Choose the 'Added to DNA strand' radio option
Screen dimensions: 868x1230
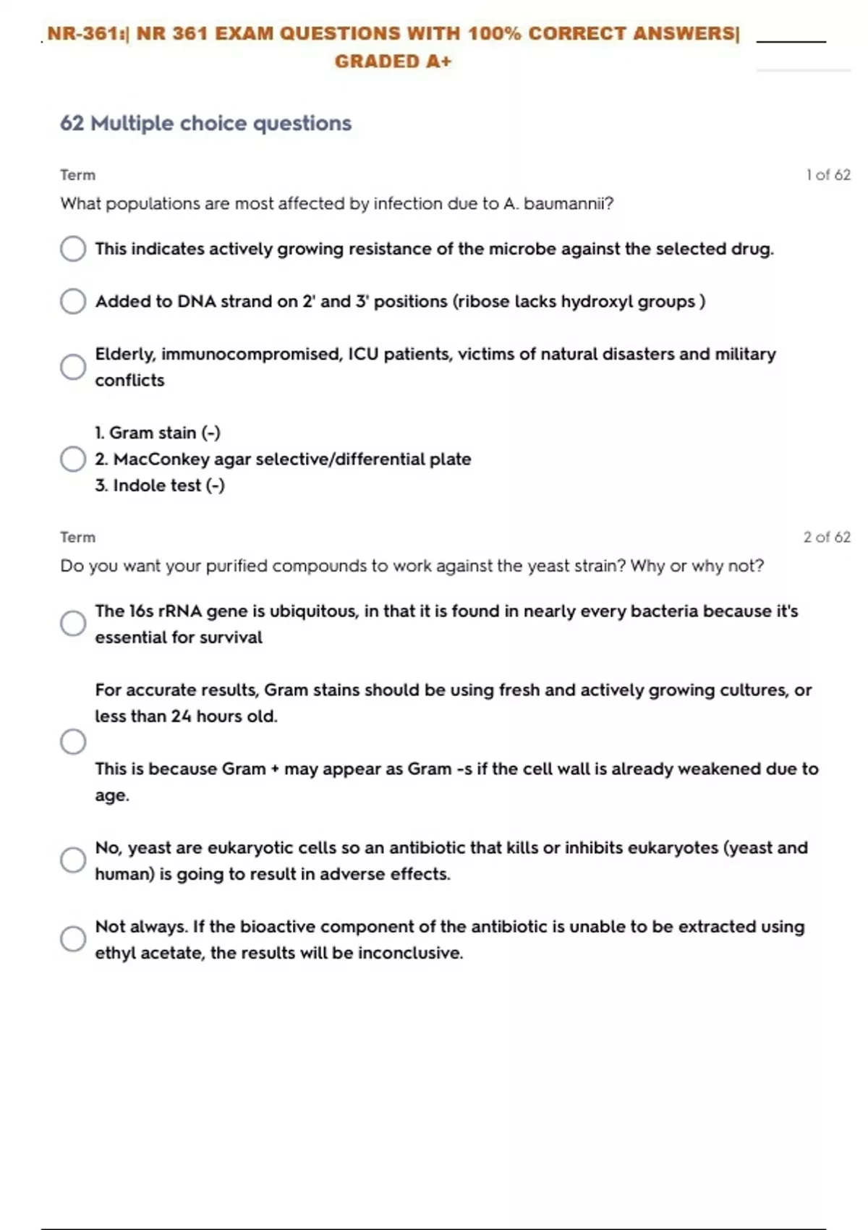[x=73, y=301]
